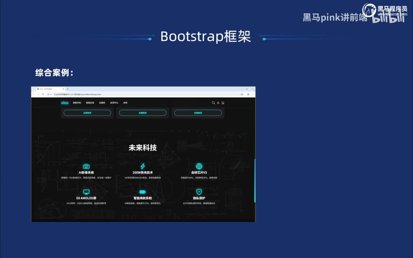Click the vivo logo
Screen dimensions: 413x258
65,103
